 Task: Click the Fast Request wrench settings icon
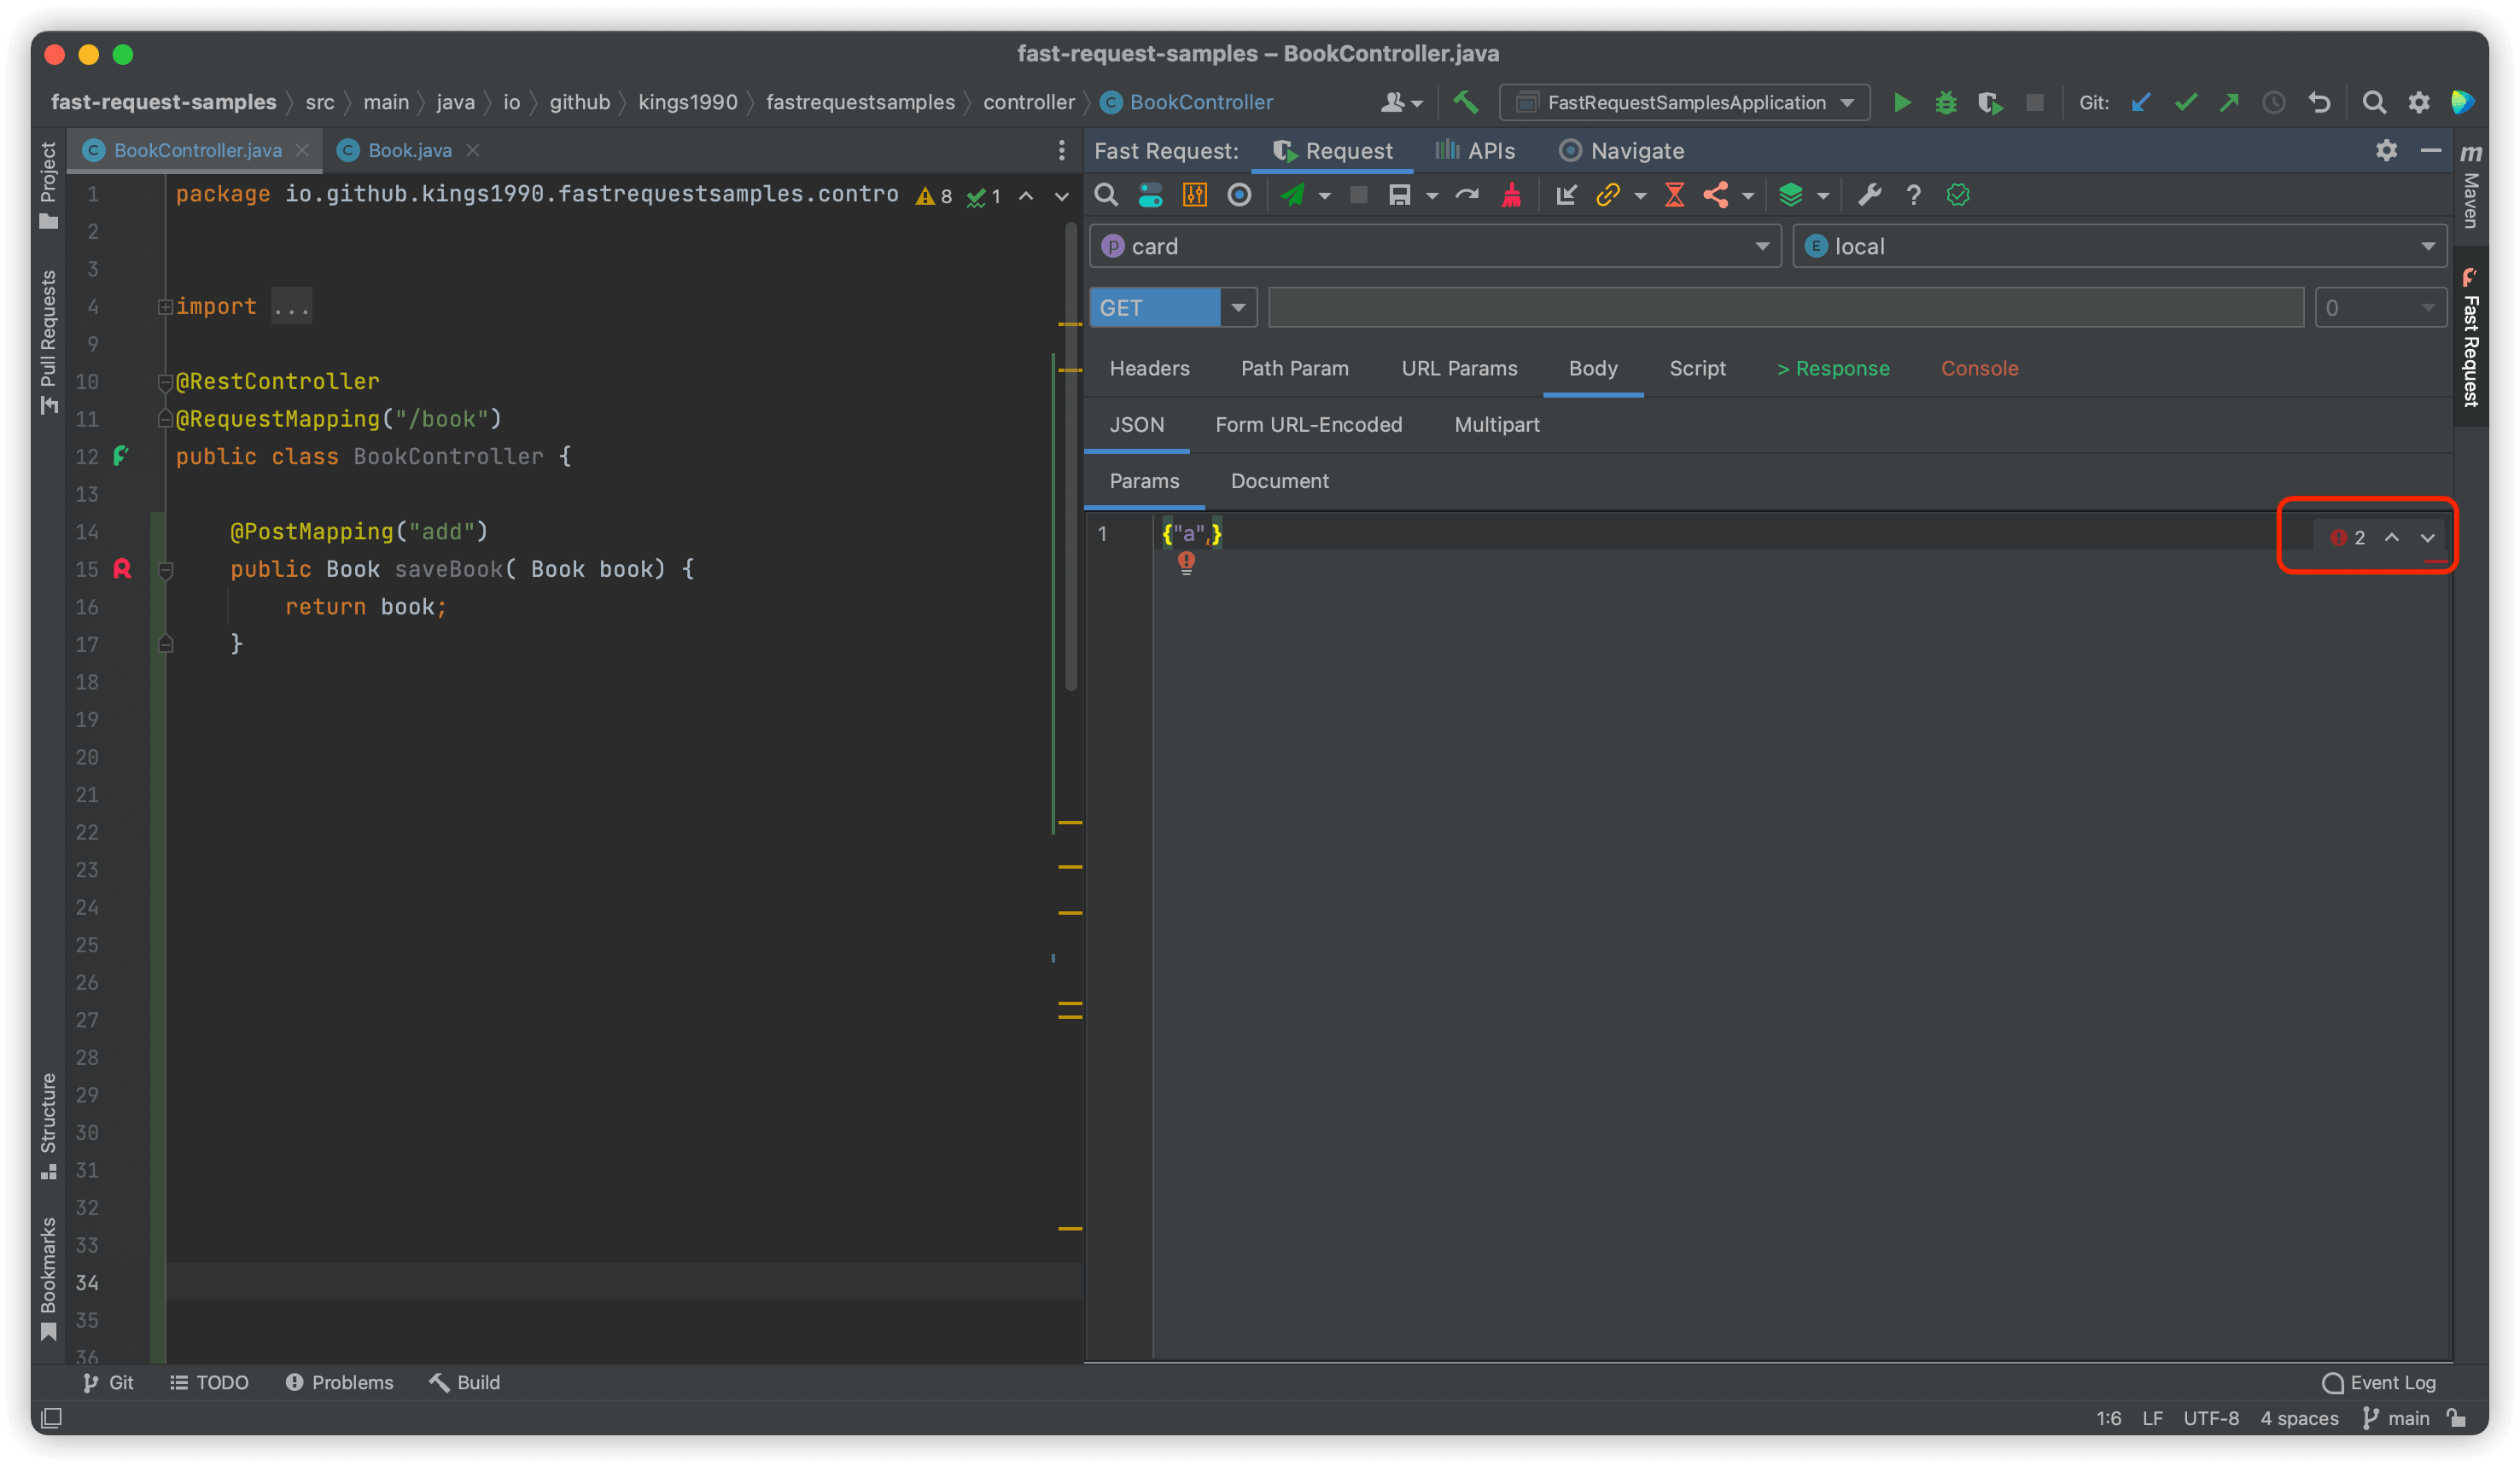[x=1869, y=195]
